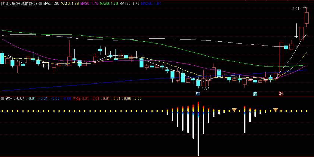Viewport: 314px width, 157px height.
Task: Select the MA250: 1.67 legend
Action: click(x=151, y=4)
